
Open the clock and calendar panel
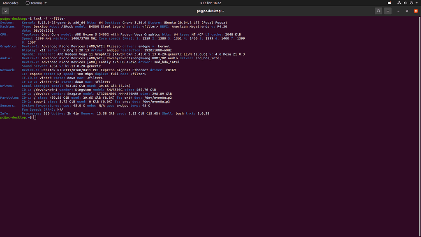(x=210, y=3)
